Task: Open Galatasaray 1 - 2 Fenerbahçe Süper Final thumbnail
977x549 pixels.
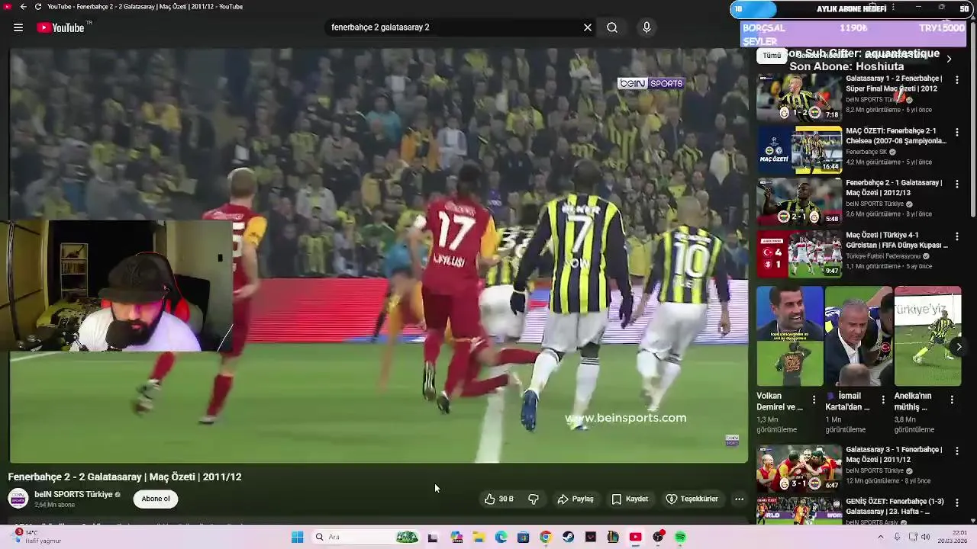Action: pyautogui.click(x=799, y=97)
